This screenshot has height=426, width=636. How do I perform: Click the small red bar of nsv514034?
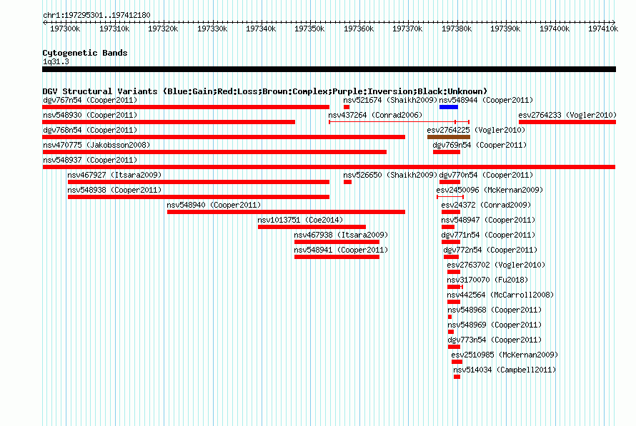(x=457, y=377)
